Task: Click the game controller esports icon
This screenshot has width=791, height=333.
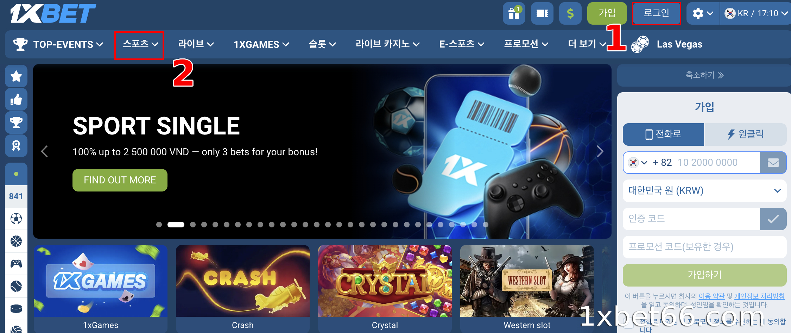Action: click(16, 264)
